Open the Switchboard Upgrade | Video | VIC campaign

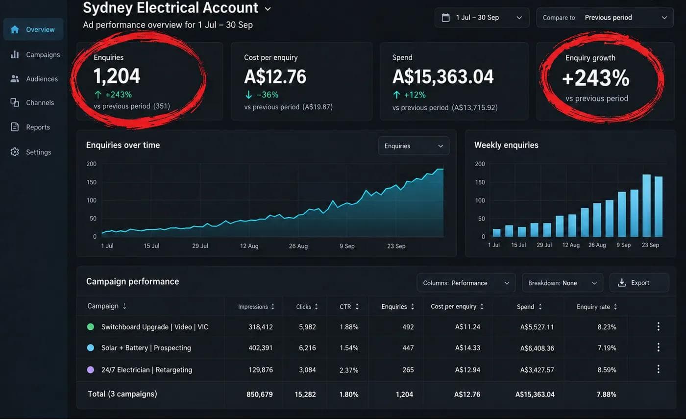pyautogui.click(x=155, y=327)
